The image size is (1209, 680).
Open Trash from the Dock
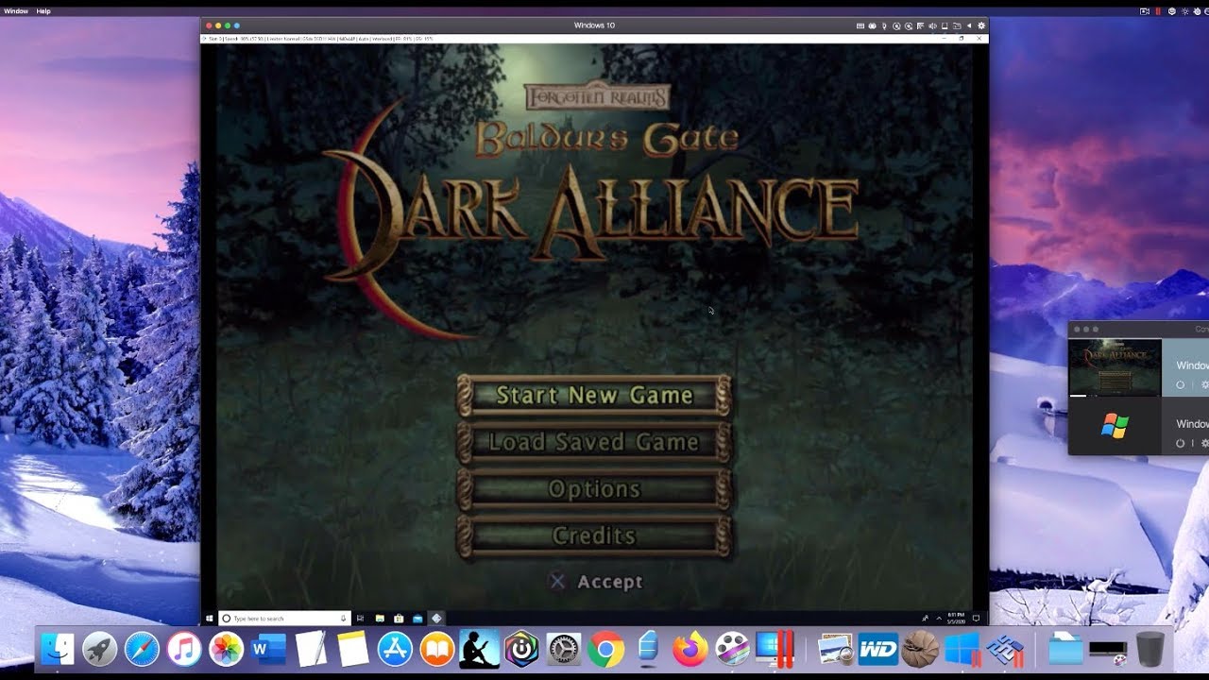pos(1149,649)
